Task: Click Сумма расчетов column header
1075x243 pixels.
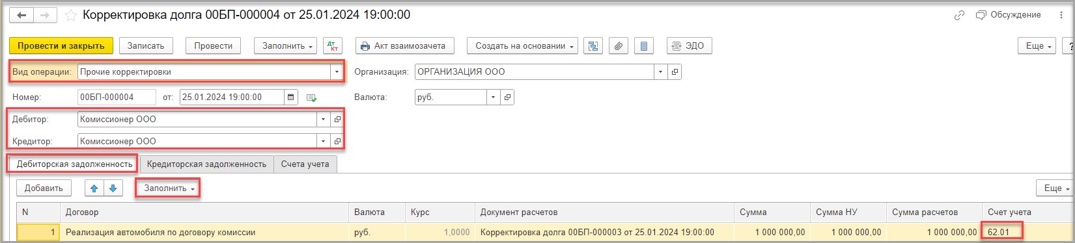Action: (x=934, y=212)
